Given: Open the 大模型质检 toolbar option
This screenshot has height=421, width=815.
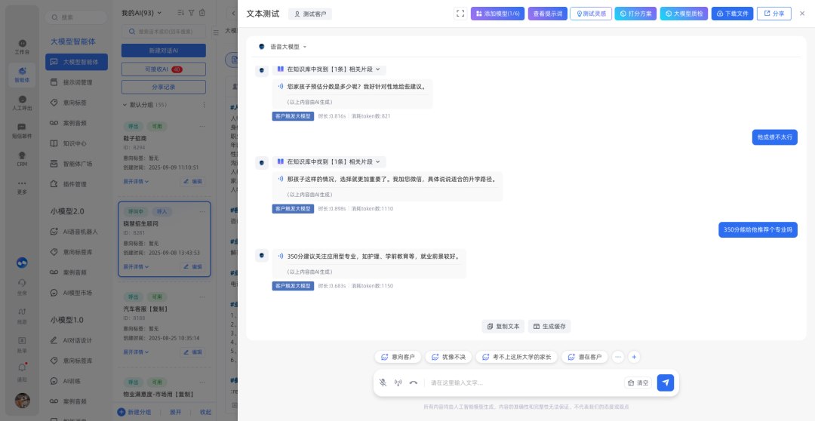Looking at the screenshot, I should tap(684, 14).
